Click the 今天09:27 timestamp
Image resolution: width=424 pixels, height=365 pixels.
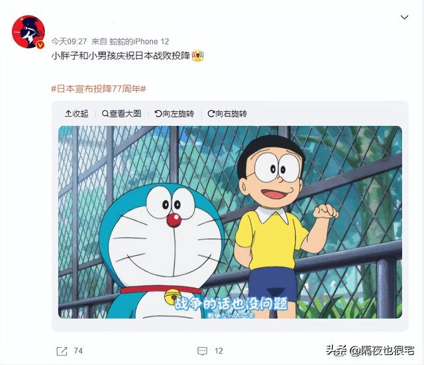click(x=69, y=41)
